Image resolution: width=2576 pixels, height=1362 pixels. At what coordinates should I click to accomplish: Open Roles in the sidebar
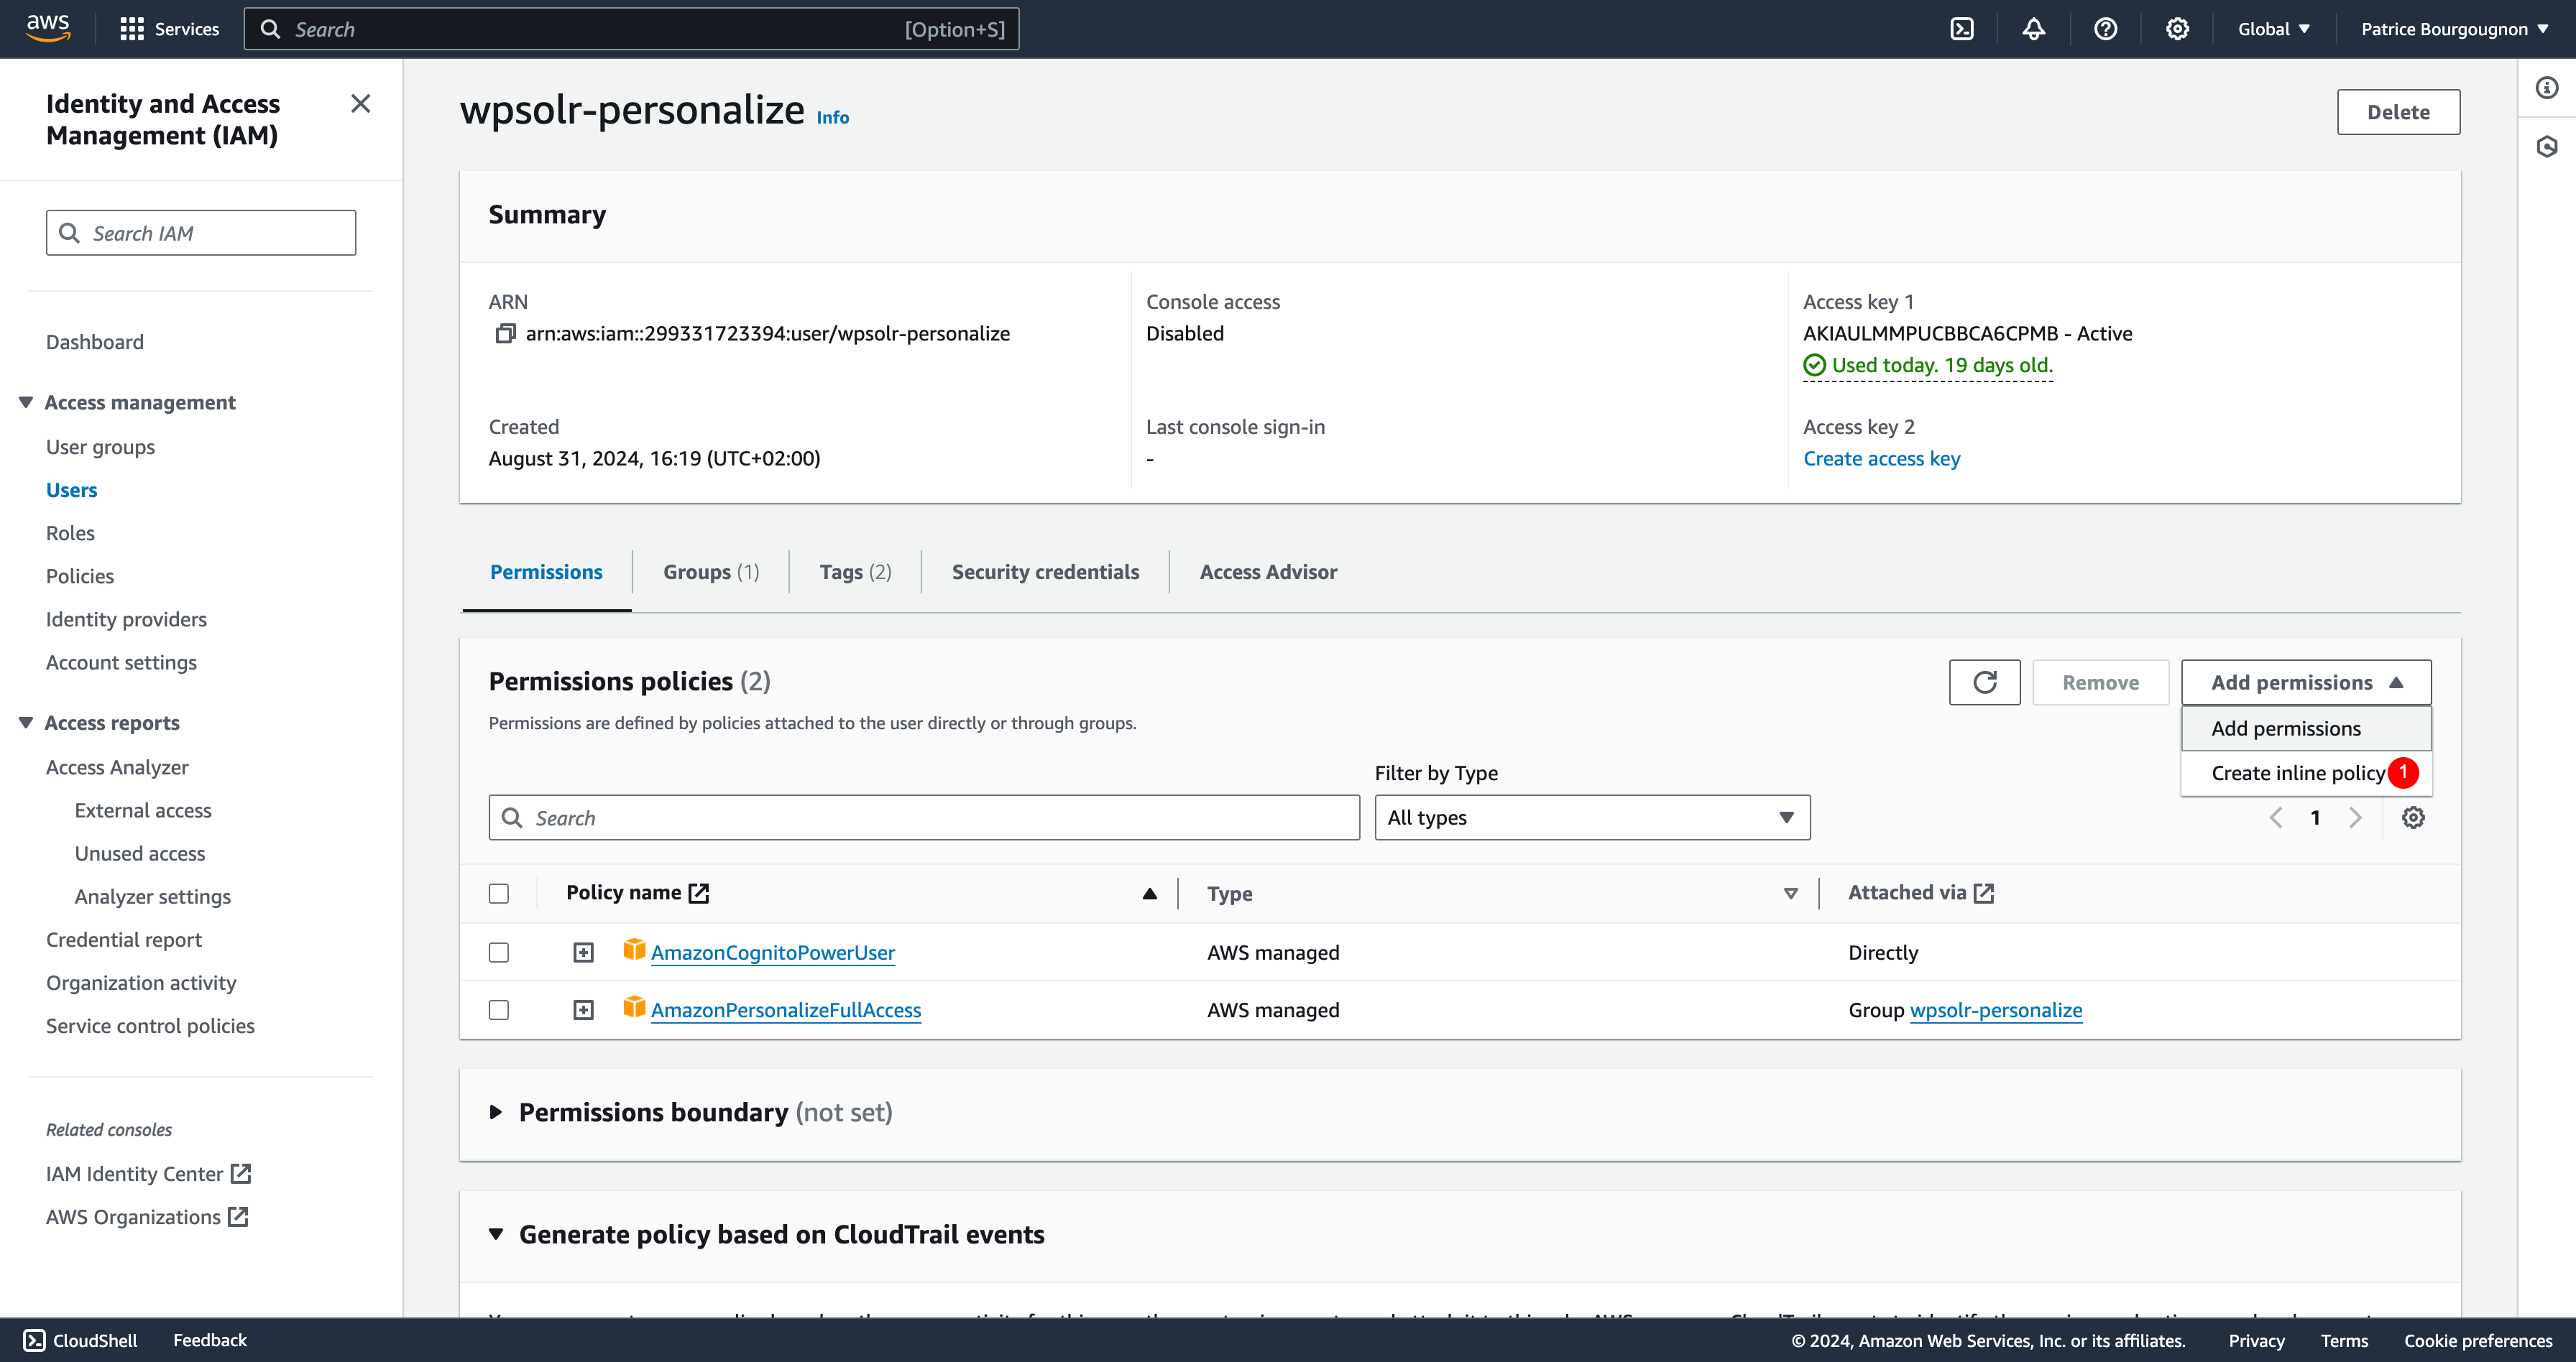pyautogui.click(x=70, y=532)
